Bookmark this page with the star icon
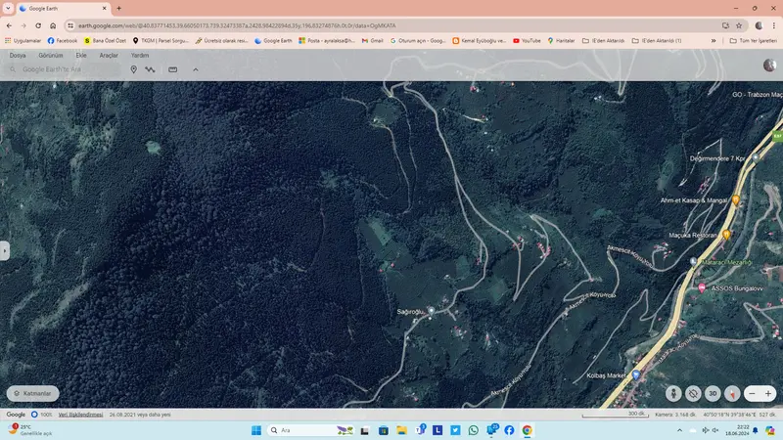 [739, 25]
